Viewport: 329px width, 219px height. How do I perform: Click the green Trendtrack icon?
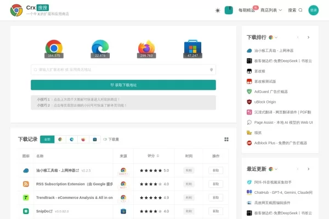coord(26,198)
